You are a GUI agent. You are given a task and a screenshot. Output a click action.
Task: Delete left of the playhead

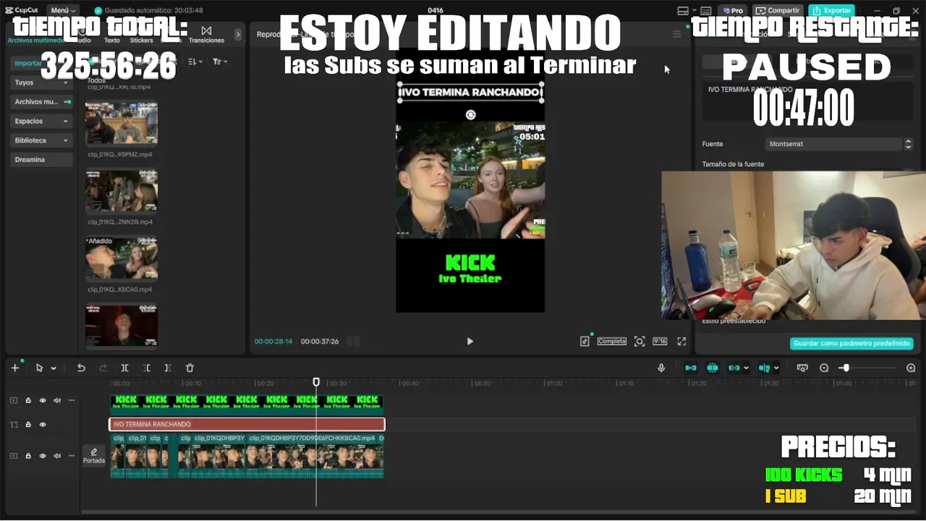[x=146, y=368]
